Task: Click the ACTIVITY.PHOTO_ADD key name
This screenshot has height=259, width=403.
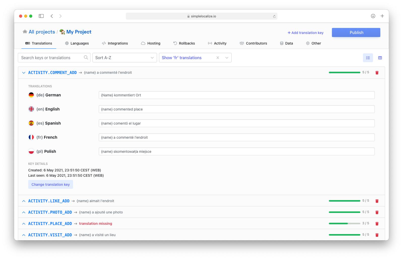Action: click(50, 212)
